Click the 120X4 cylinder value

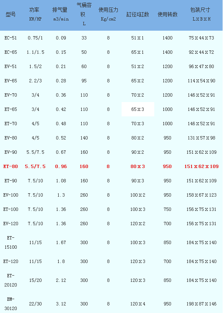pyautogui.click(x=138, y=304)
